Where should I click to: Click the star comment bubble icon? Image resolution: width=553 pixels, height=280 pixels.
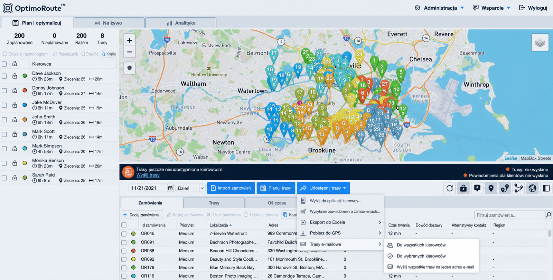click(x=477, y=188)
